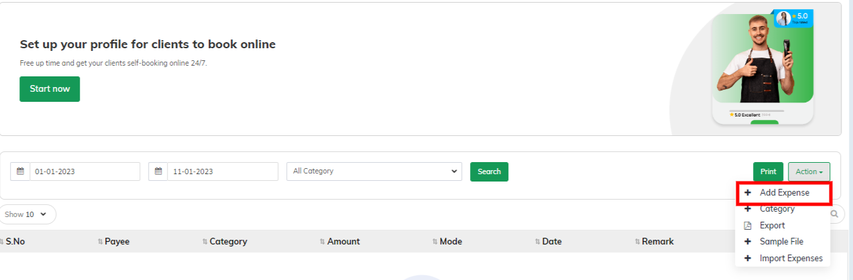Choose Category in the Action menu
The height and width of the screenshot is (280, 853).
(777, 209)
